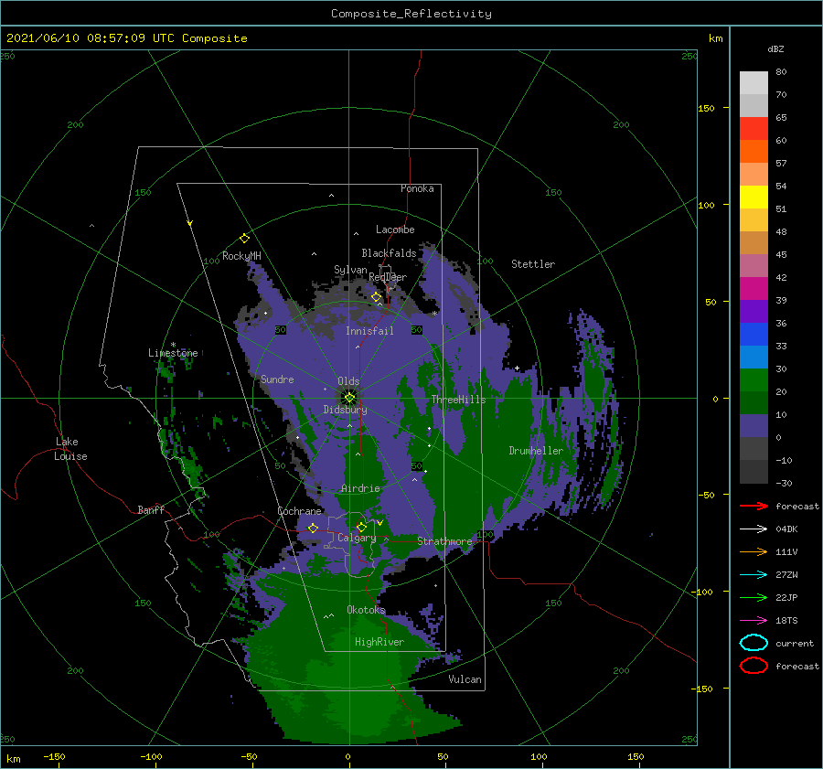This screenshot has height=769, width=823.
Task: Click the Cochrane town label
Action: point(299,511)
